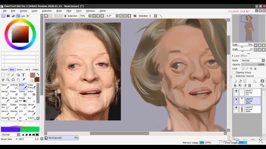
Task: Open the Brush Size options arrow
Action: [x=17, y=139]
